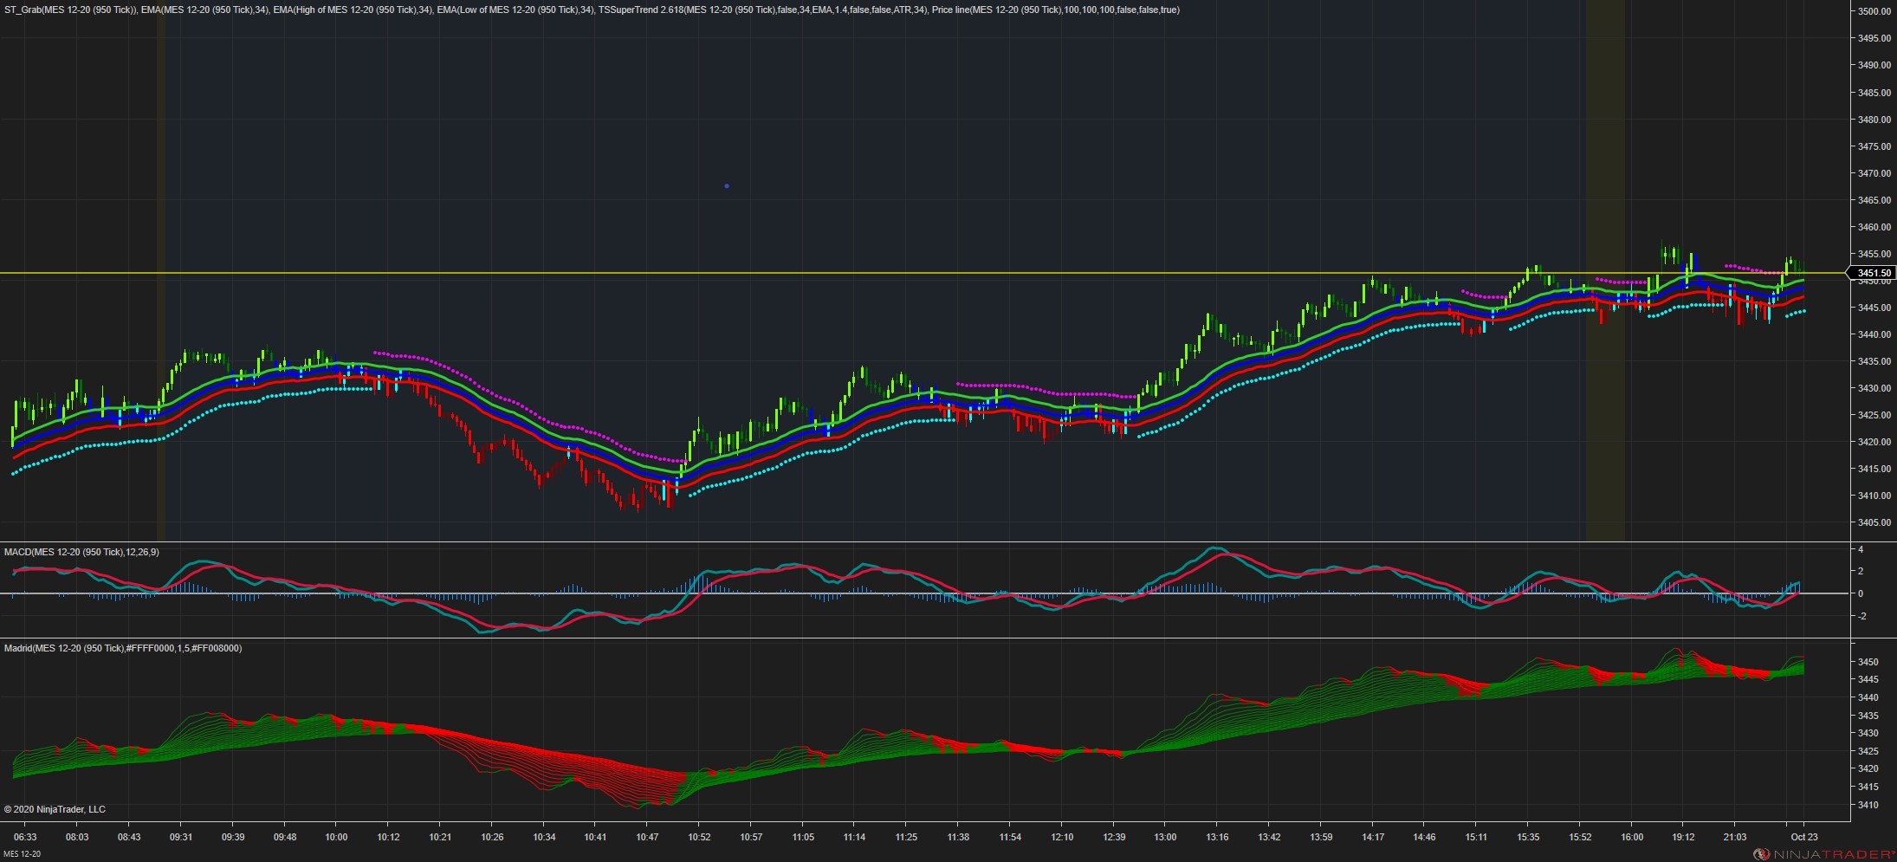Click the MACD panel indicator label
Image resolution: width=1897 pixels, height=862 pixels.
[x=81, y=552]
